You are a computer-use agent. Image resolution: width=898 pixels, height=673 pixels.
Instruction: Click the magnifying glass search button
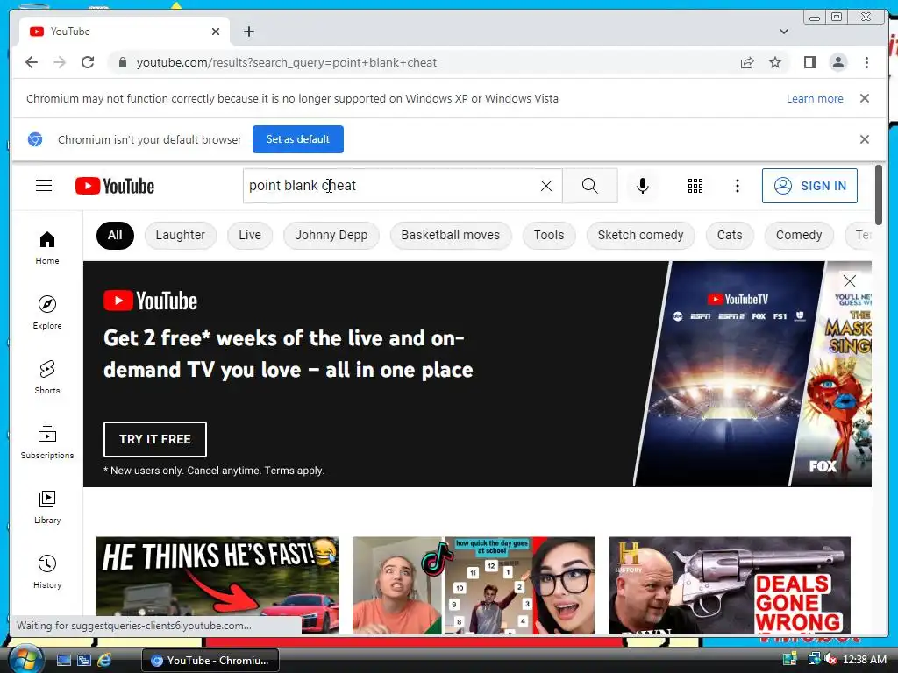tap(590, 186)
